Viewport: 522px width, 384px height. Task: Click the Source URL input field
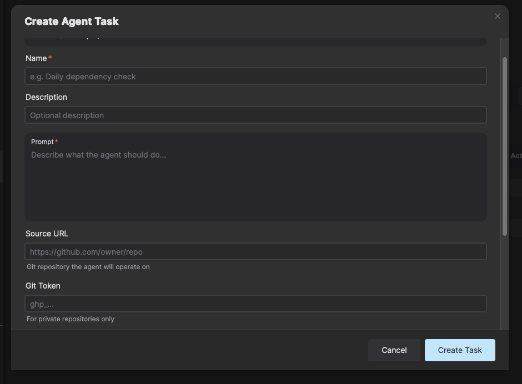point(255,251)
